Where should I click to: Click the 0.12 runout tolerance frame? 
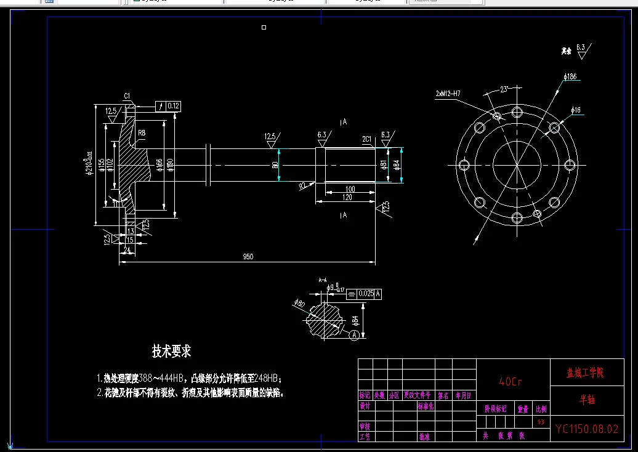pos(169,106)
